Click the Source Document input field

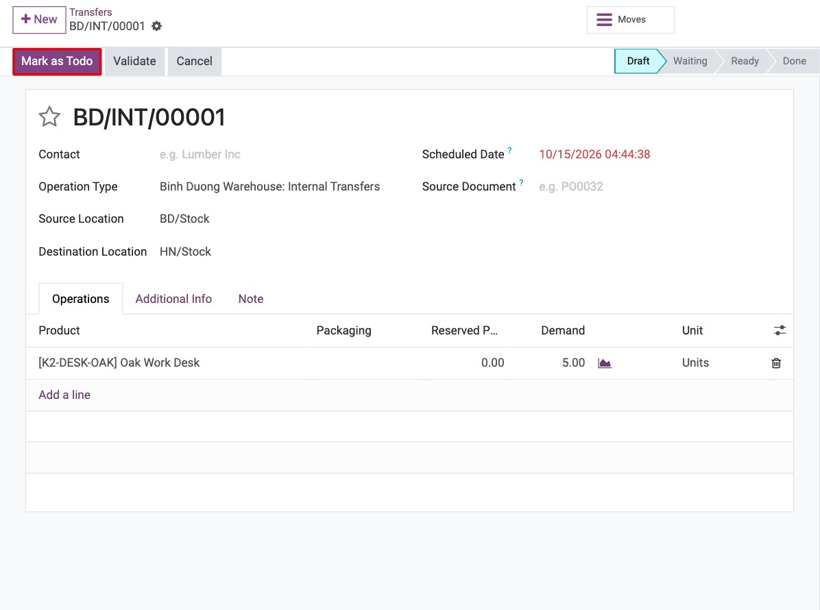[659, 186]
